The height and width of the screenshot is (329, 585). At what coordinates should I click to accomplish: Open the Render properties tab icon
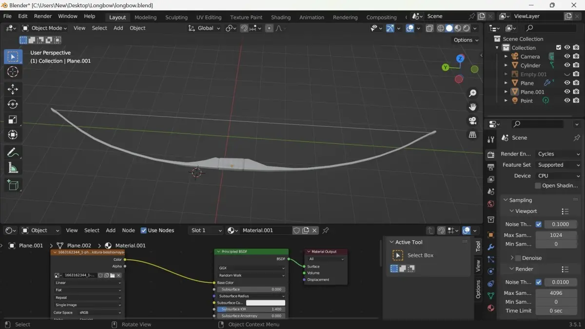[x=491, y=155]
